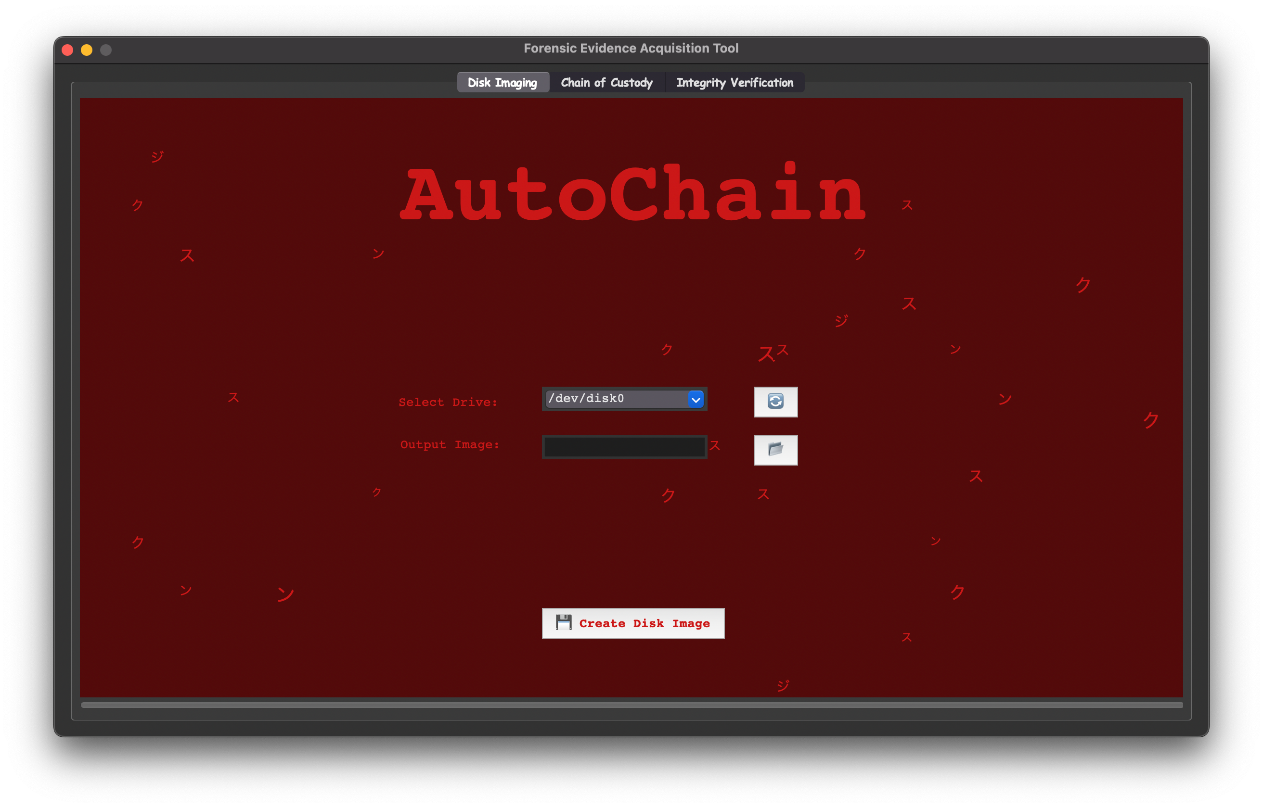Start acquisition via Create Disk Image
Screen dimensions: 1263x808
pyautogui.click(x=632, y=623)
